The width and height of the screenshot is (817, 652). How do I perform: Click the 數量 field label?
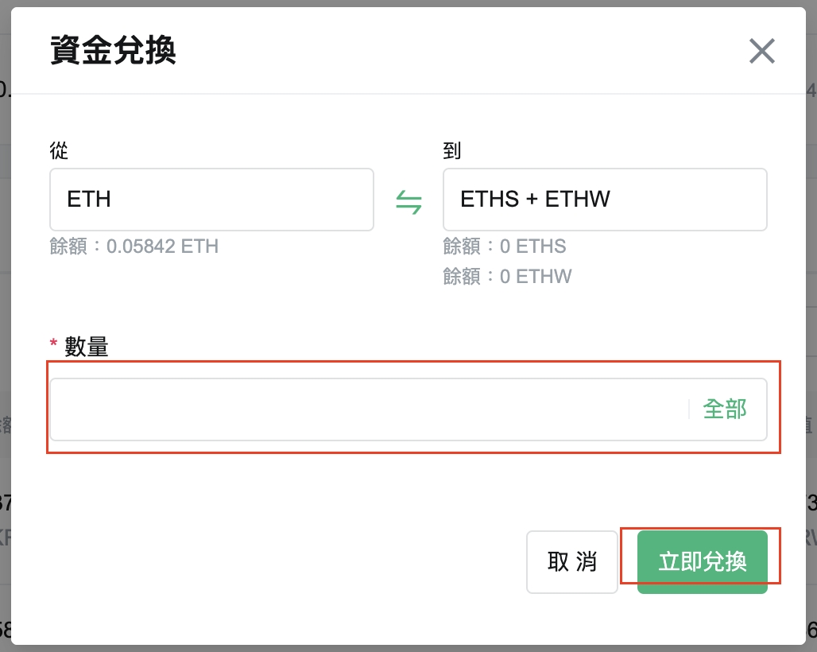pos(87,347)
